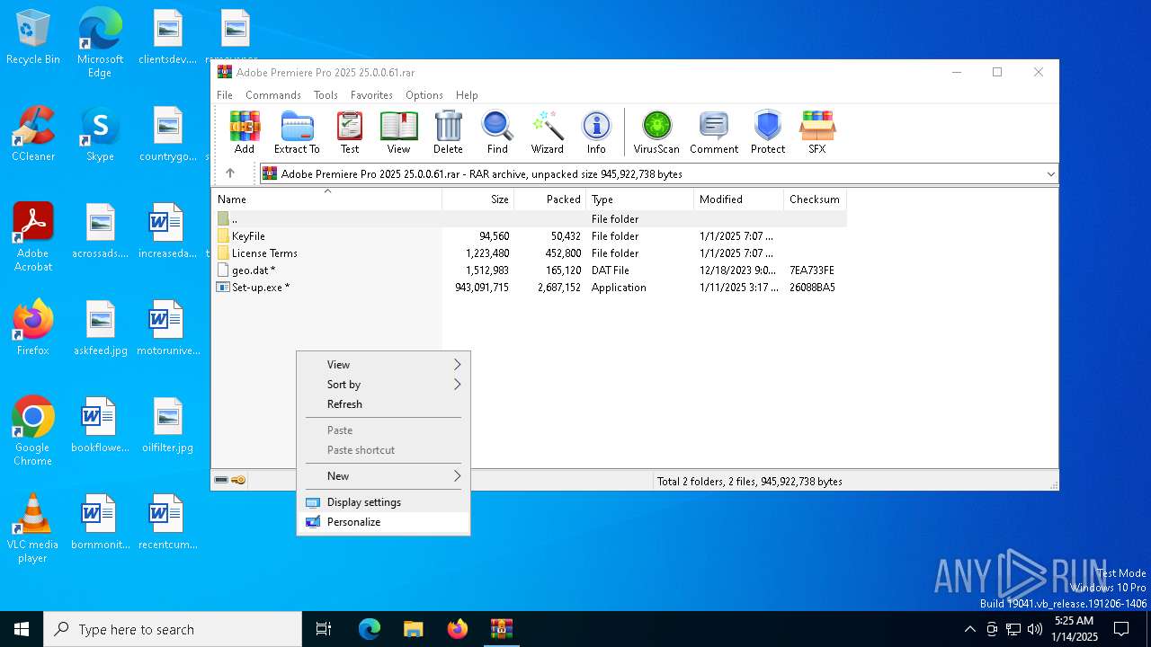Expand the Sort by submenu
The height and width of the screenshot is (647, 1151).
(x=383, y=384)
